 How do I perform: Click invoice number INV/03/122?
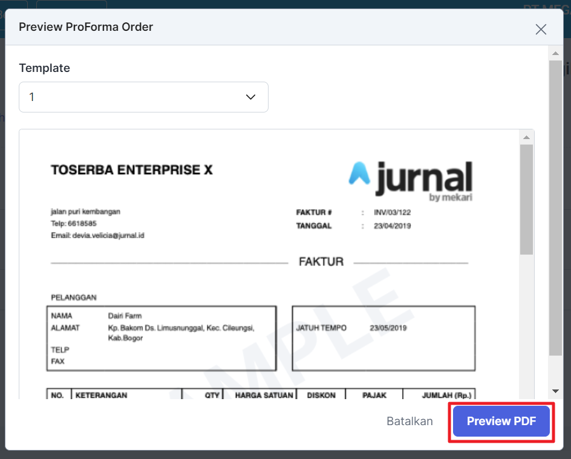click(392, 213)
